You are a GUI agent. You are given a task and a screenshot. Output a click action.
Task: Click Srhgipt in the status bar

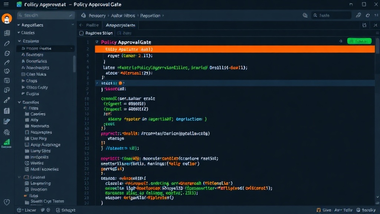pos(68,210)
